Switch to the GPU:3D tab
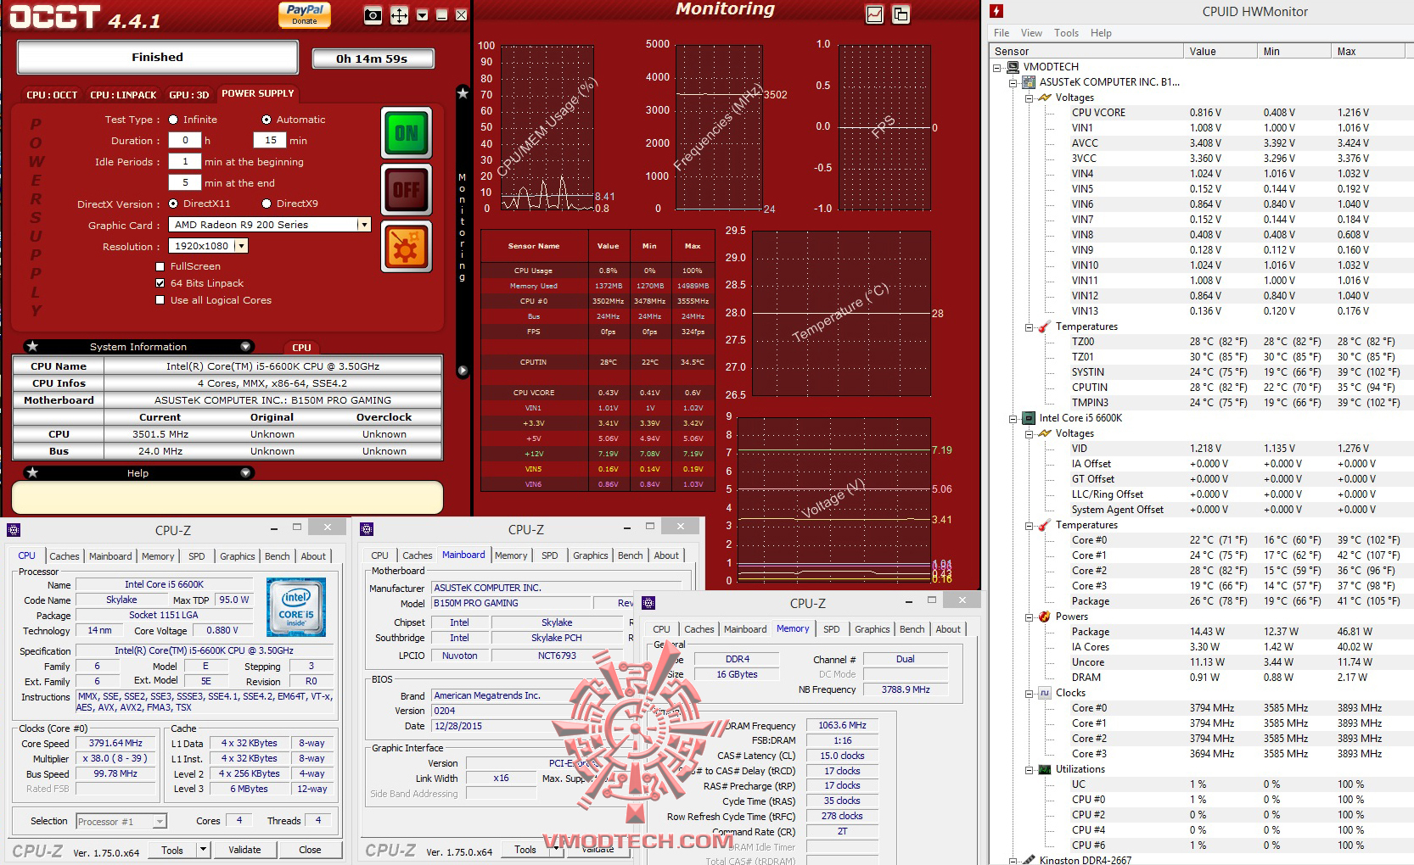 click(x=188, y=95)
